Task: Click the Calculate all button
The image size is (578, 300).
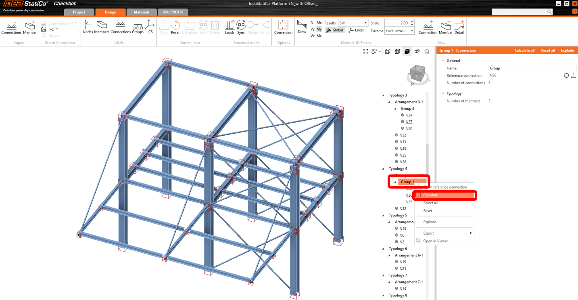Action: (524, 50)
